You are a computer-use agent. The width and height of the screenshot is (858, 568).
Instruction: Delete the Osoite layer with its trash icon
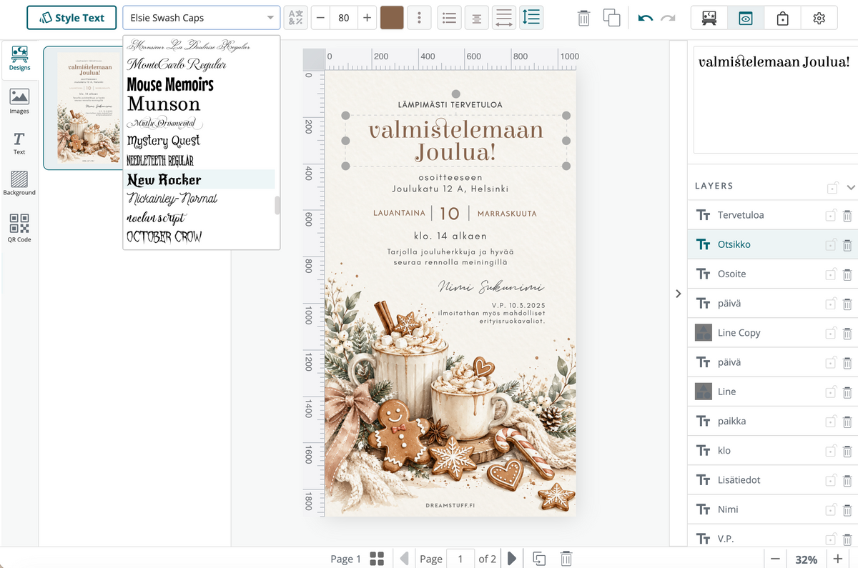847,274
